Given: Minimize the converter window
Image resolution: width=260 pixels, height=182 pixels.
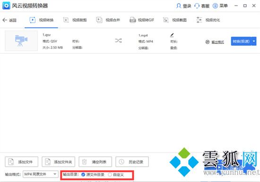Looking at the screenshot, I should 236,6.
